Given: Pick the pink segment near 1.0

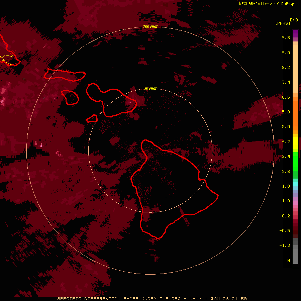Looking at the screenshot, I should (x=295, y=203).
